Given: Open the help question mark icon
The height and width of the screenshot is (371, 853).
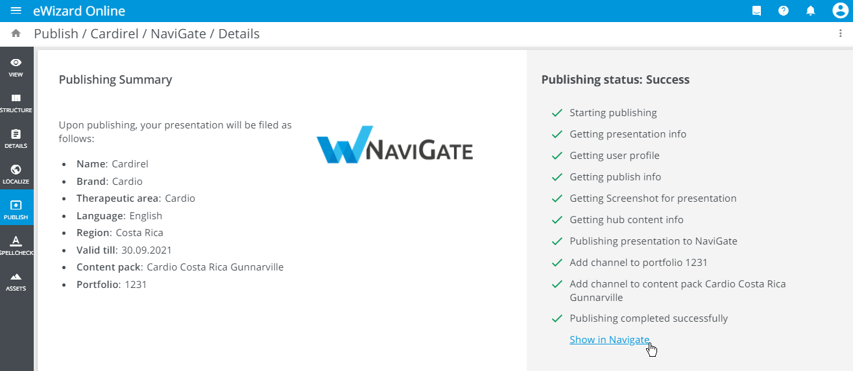Looking at the screenshot, I should pyautogui.click(x=784, y=11).
